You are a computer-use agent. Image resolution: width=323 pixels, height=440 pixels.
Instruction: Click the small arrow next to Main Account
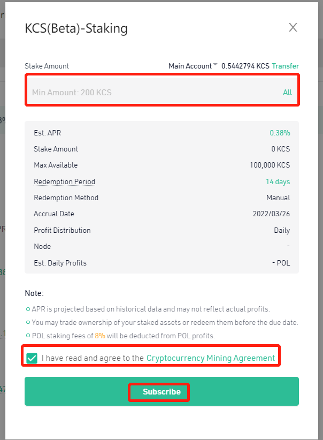215,65
